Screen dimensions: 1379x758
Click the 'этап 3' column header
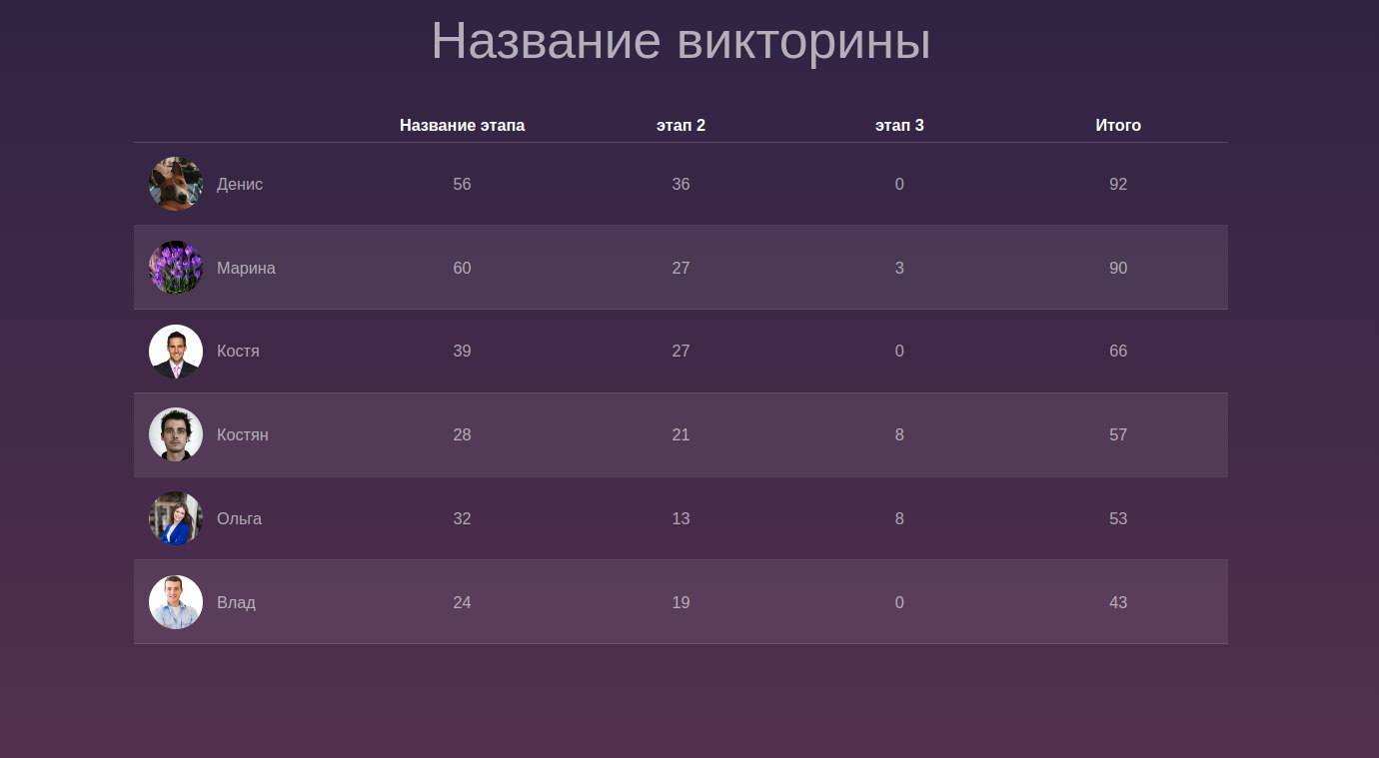coord(899,126)
